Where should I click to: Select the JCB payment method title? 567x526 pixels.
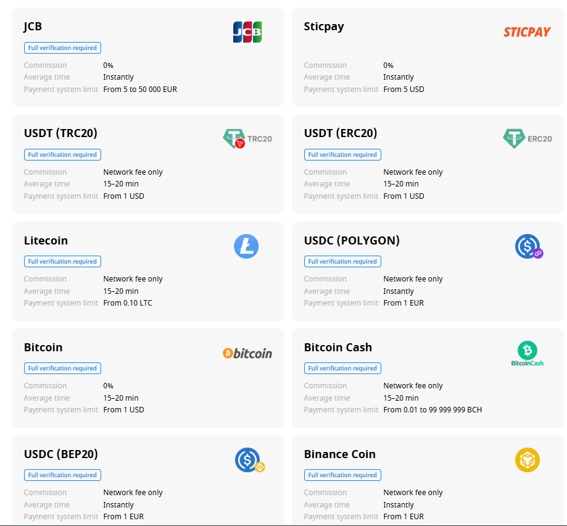(33, 27)
